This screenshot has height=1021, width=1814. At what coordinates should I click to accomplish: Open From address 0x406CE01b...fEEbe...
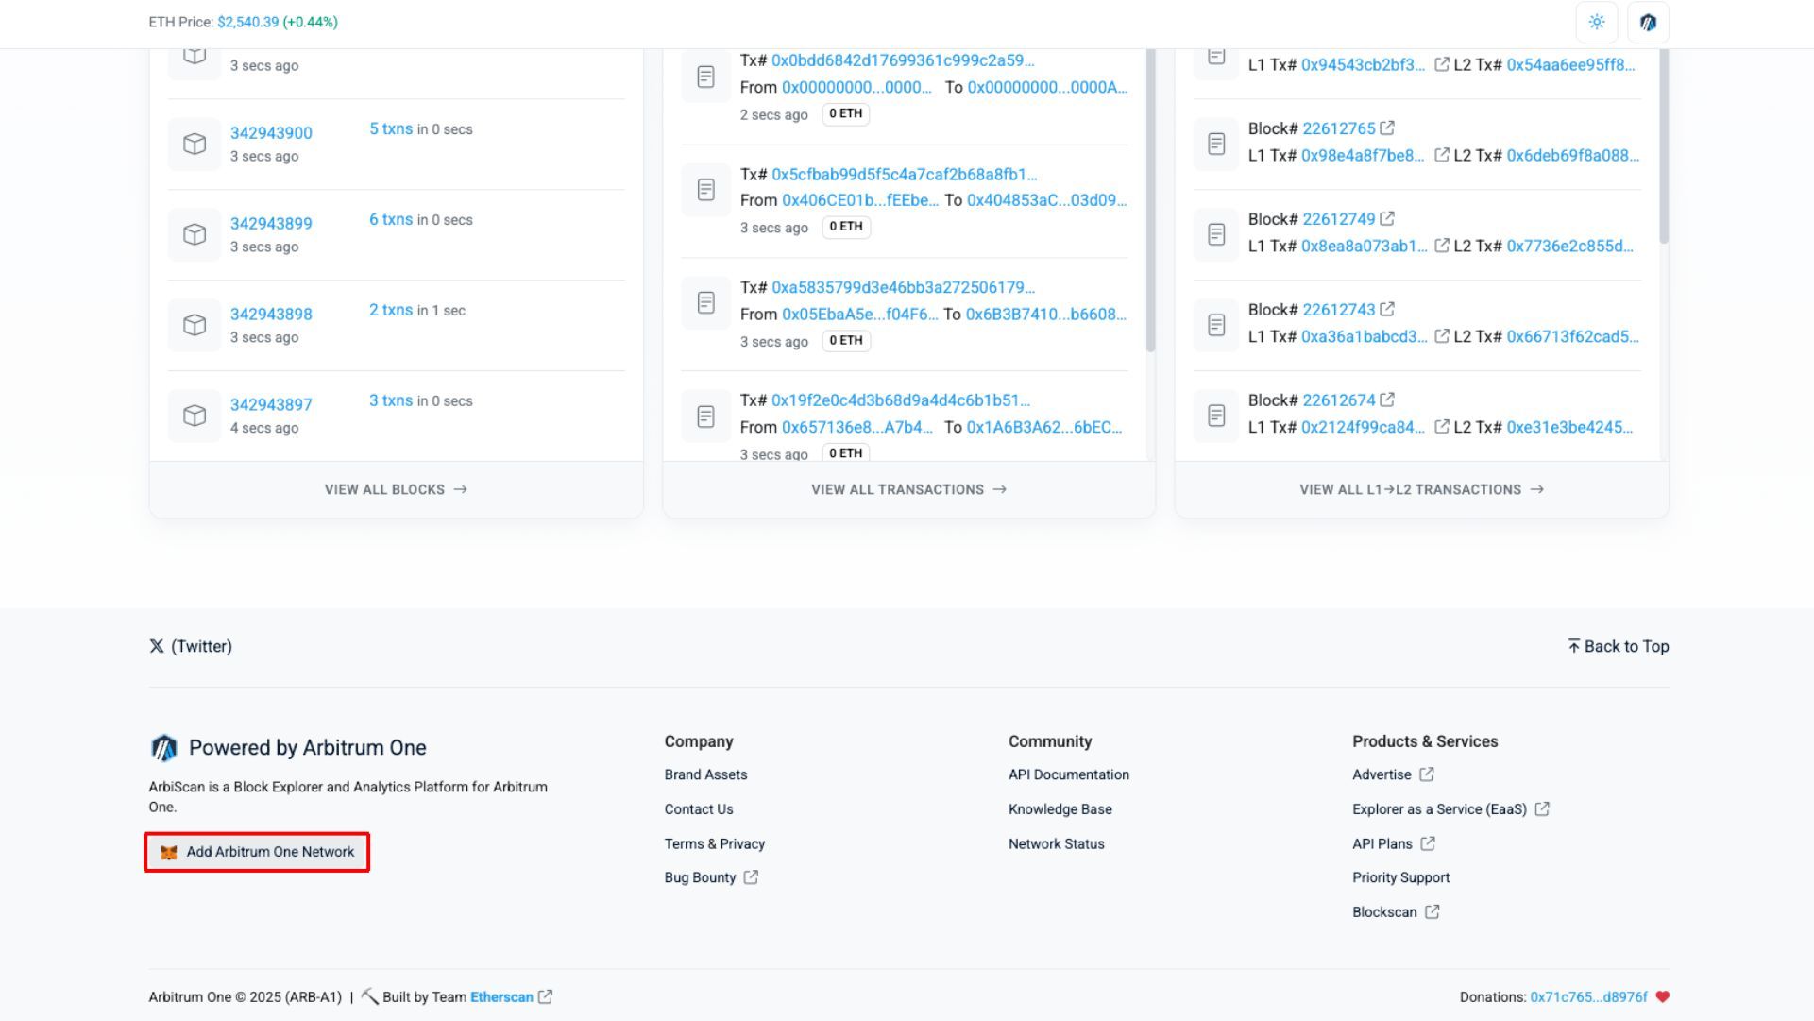860,200
